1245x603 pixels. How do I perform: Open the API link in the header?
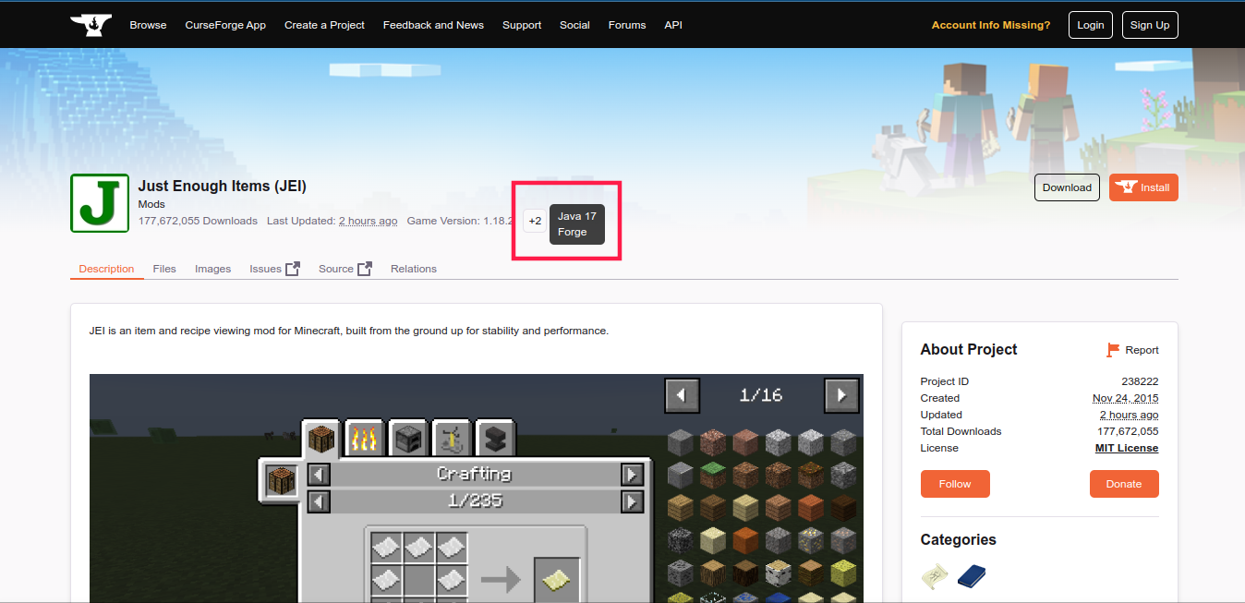tap(673, 25)
